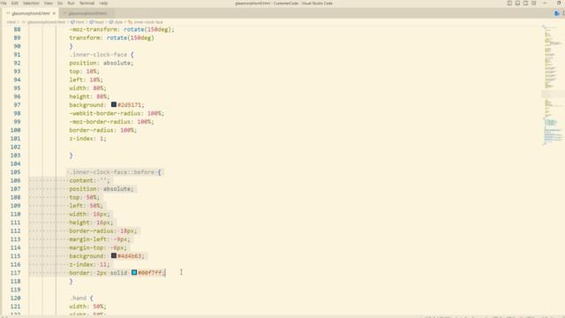565x318 pixels.
Task: Open the Customize Layout icon
Action: [x=533, y=4]
